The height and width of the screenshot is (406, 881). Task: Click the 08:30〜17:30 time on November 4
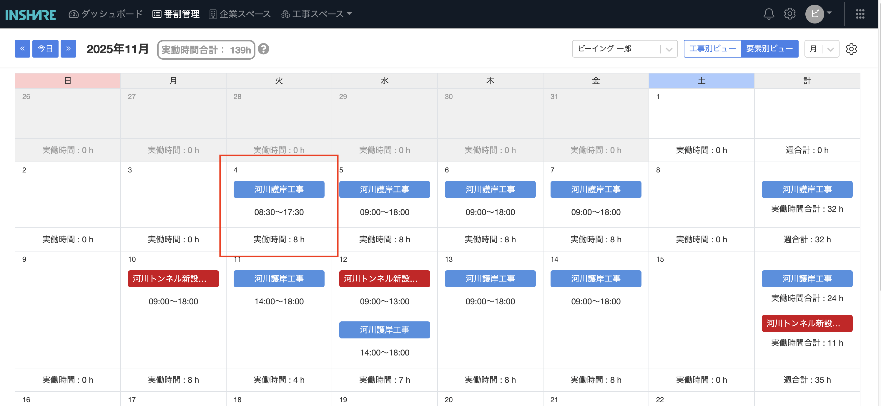pos(279,212)
